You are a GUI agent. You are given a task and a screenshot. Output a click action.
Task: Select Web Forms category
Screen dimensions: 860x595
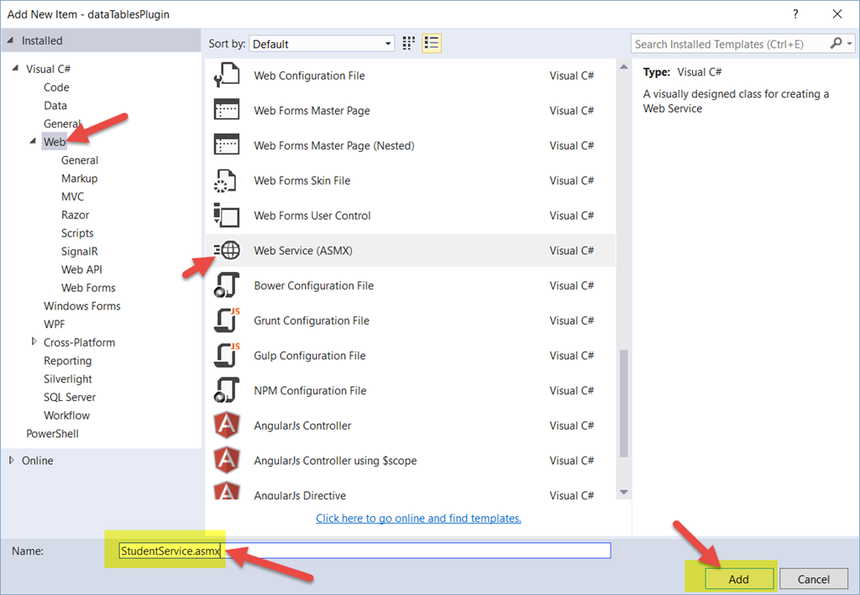pyautogui.click(x=88, y=288)
